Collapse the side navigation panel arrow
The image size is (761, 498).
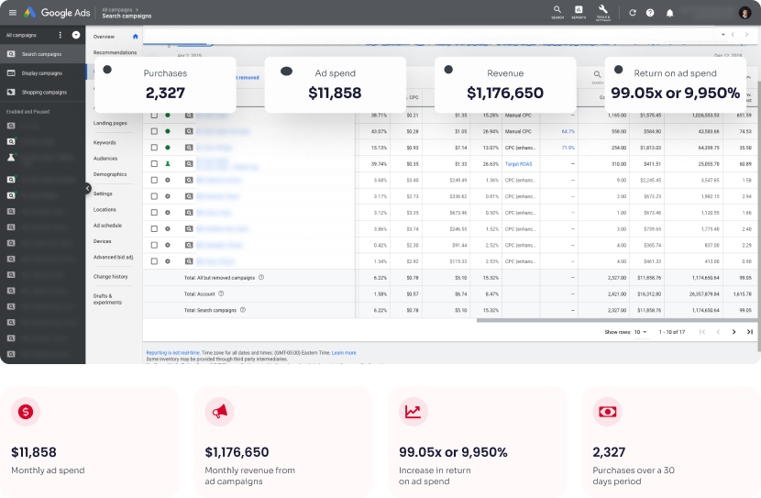[x=88, y=188]
